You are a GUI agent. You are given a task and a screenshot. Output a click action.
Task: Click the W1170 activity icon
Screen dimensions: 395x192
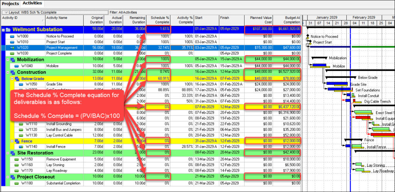(17, 171)
